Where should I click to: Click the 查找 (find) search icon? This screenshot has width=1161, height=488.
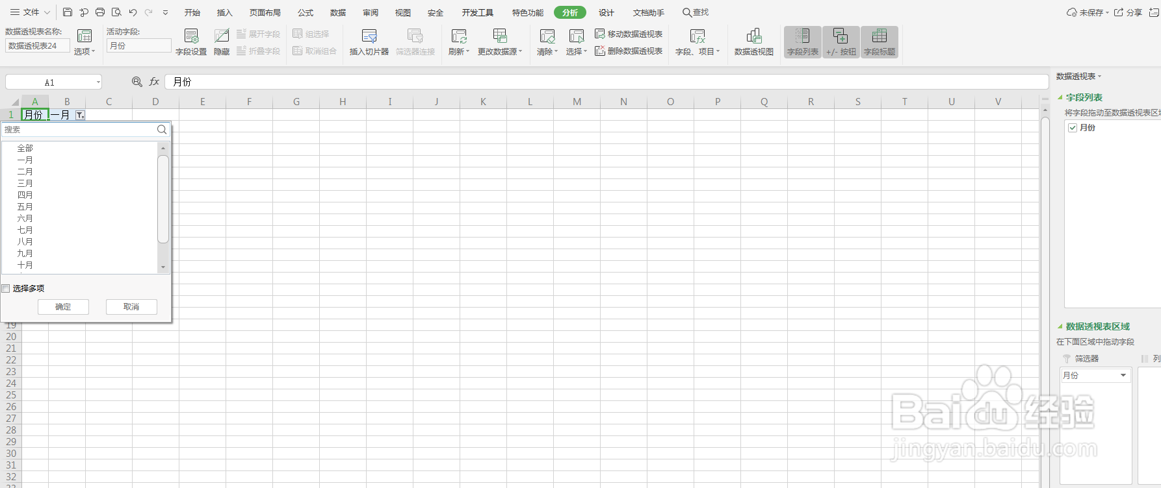pyautogui.click(x=695, y=12)
